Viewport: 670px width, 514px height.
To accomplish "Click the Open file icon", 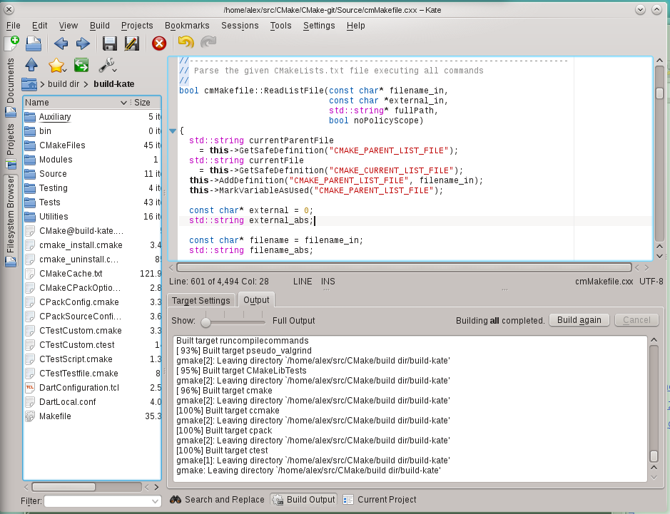I will [33, 43].
